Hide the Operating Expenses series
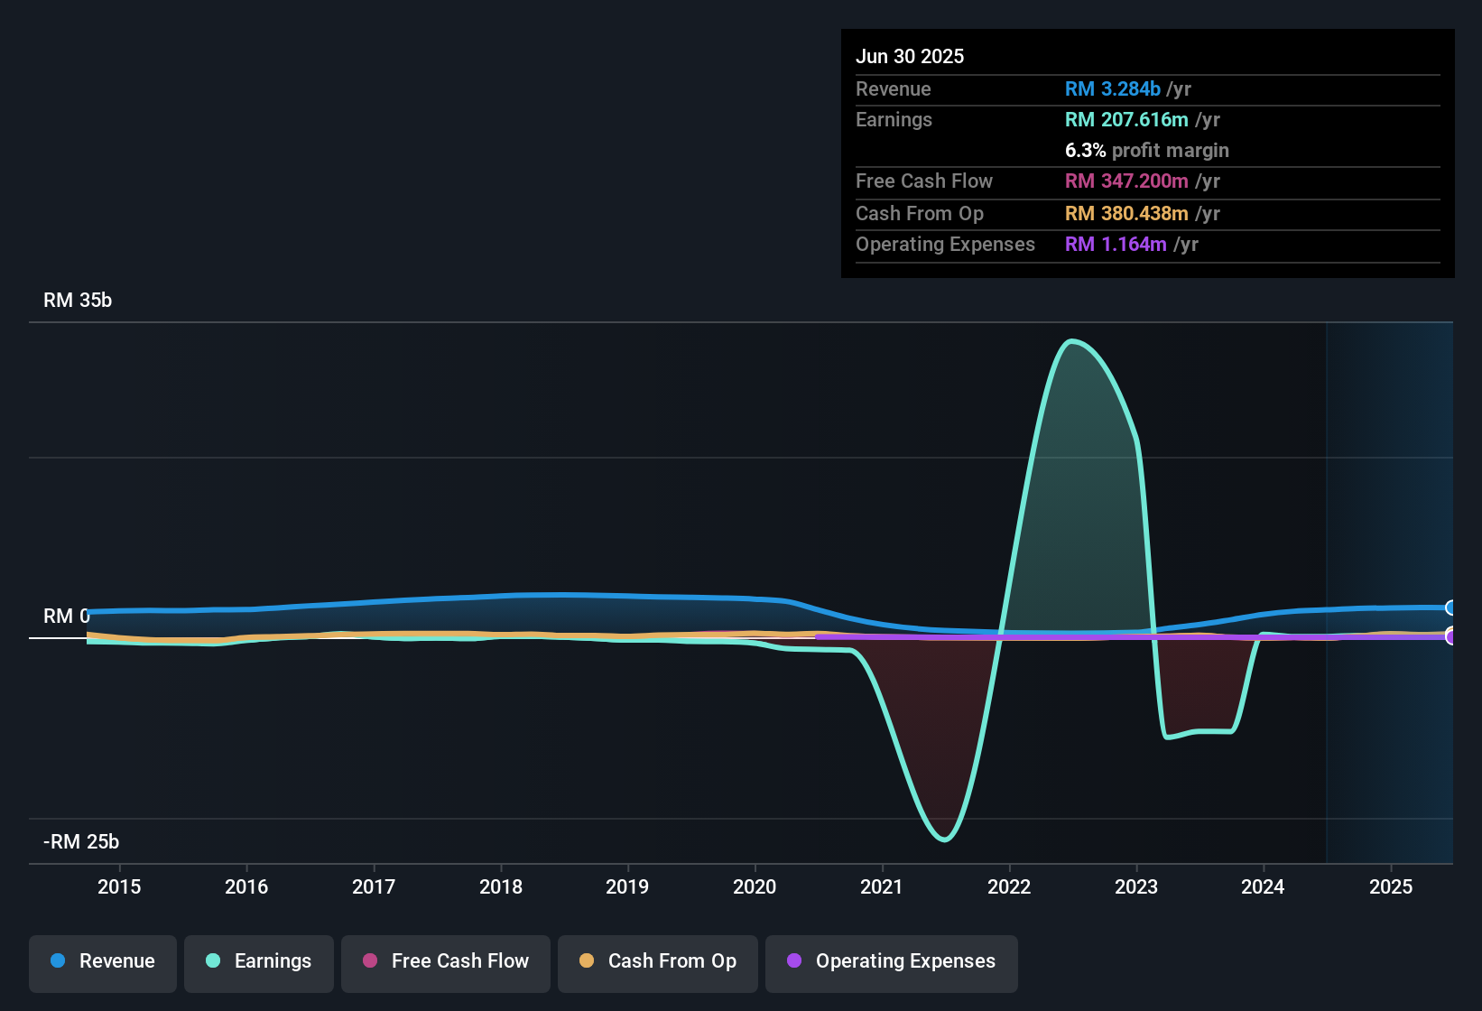The height and width of the screenshot is (1011, 1482). click(x=892, y=962)
